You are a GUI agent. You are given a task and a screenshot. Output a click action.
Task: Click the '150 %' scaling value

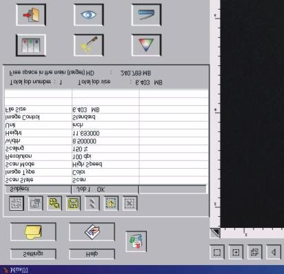[80, 149]
